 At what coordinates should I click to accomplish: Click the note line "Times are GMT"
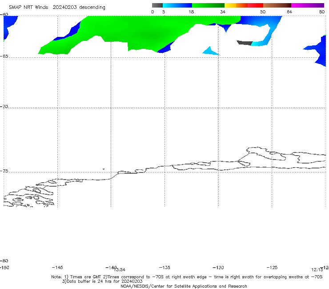[85, 277]
